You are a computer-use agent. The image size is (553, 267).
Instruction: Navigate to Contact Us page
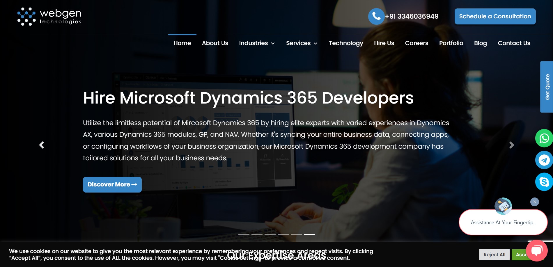pyautogui.click(x=514, y=43)
